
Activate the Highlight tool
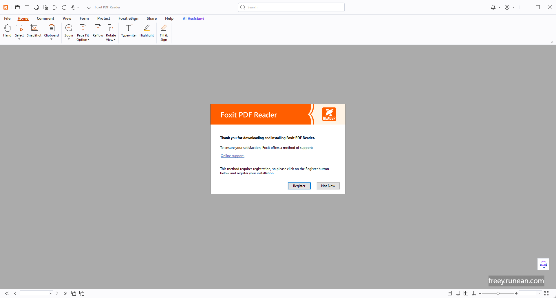147,31
